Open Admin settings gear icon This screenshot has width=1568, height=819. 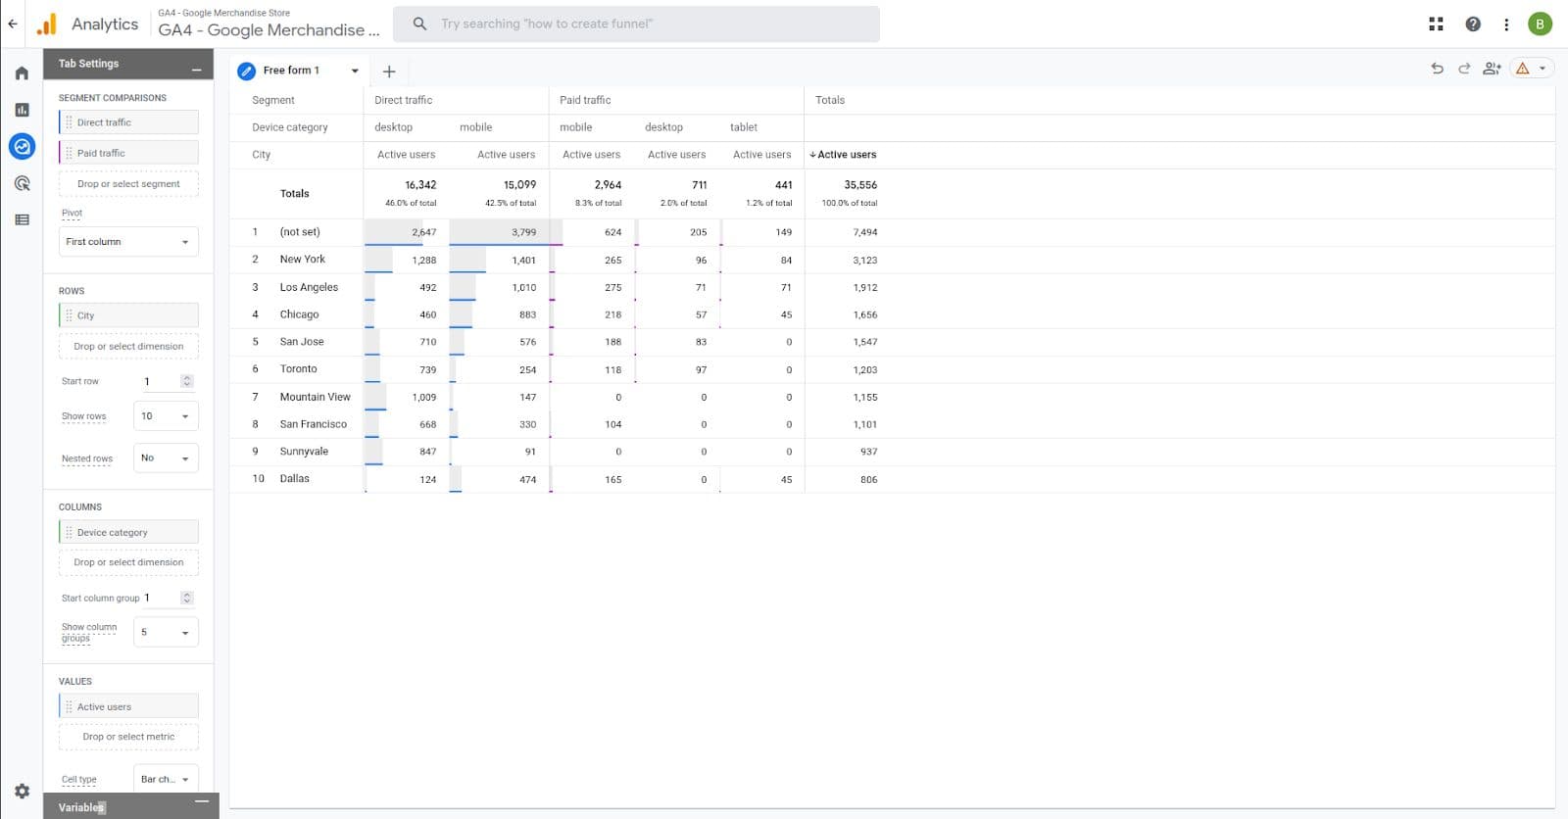(22, 791)
